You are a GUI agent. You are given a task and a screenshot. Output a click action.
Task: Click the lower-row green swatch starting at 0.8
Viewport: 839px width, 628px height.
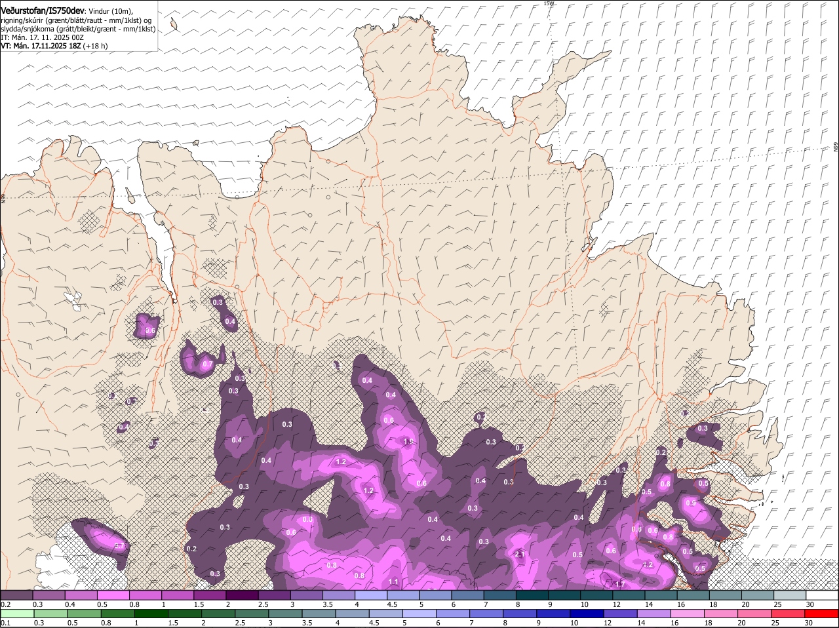[117, 614]
